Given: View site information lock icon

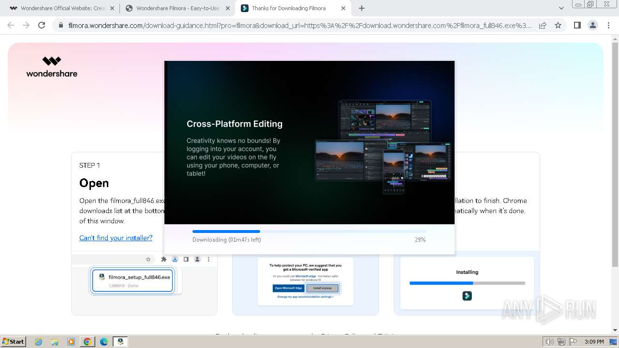Looking at the screenshot, I should 60,25.
